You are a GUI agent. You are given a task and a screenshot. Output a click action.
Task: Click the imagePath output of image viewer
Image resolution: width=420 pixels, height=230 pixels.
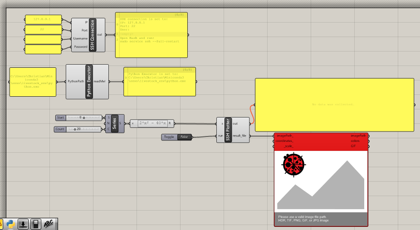pos(358,136)
